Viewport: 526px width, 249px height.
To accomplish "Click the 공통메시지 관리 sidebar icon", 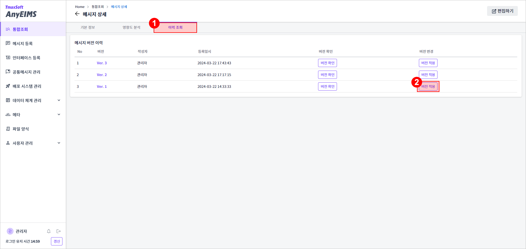I will click(8, 72).
